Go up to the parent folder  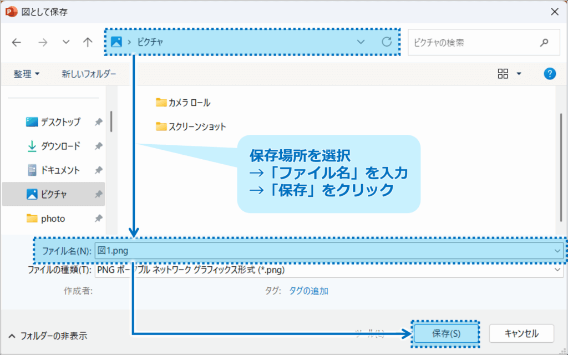(x=87, y=42)
